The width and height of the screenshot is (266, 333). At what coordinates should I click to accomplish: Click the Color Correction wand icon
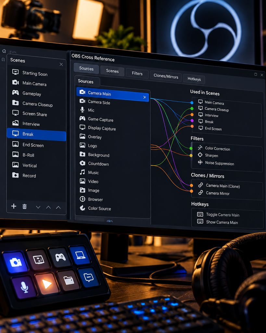click(x=200, y=148)
